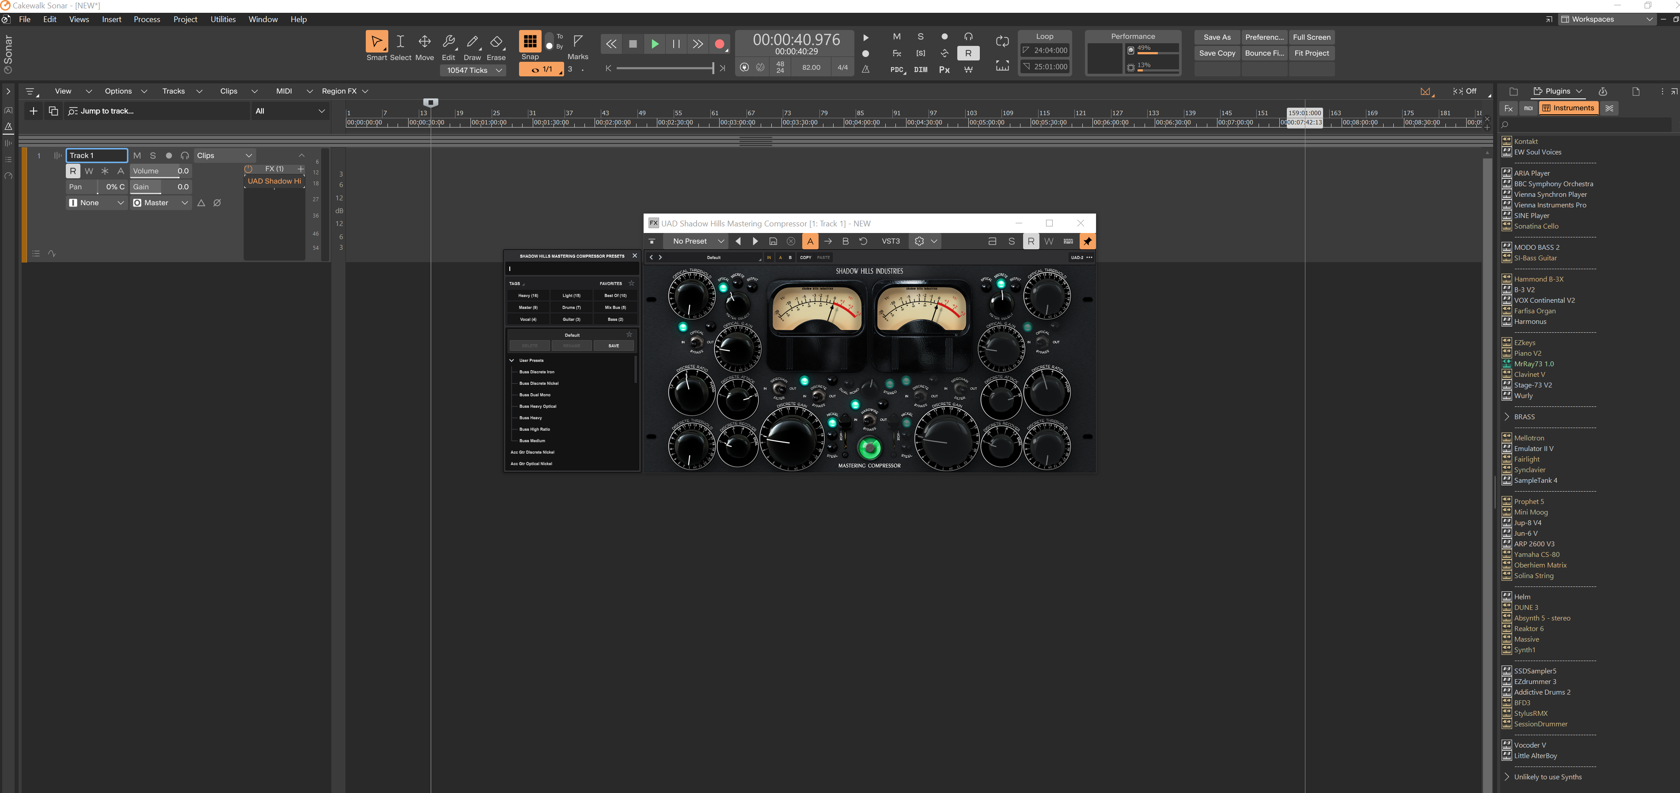Toggle Track 1 automation Write button
Image resolution: width=1680 pixels, height=793 pixels.
pos(89,171)
